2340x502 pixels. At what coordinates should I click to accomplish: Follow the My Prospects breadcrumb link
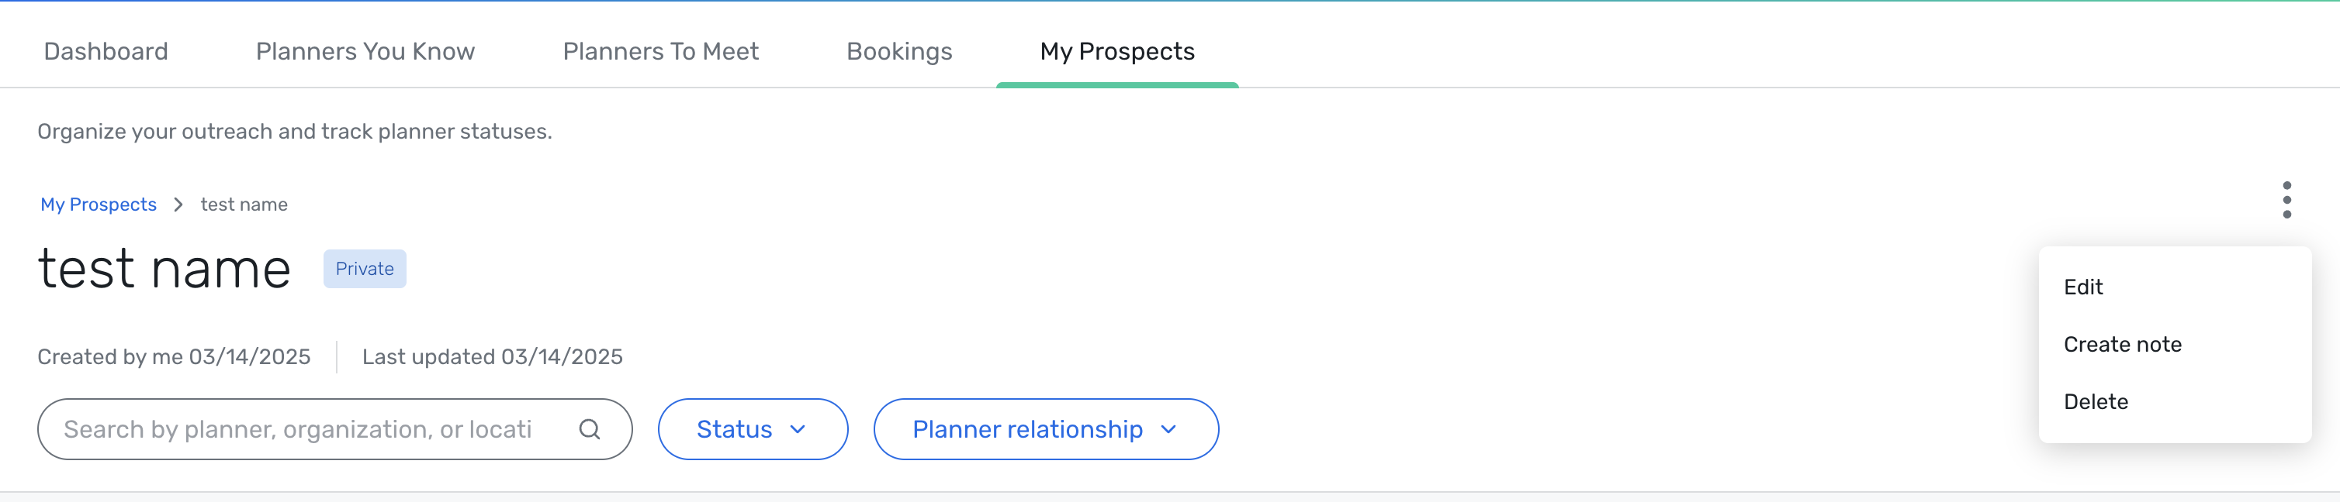98,205
